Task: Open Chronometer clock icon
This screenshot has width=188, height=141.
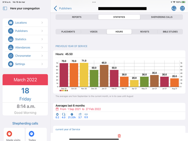Action: [x=11, y=56]
